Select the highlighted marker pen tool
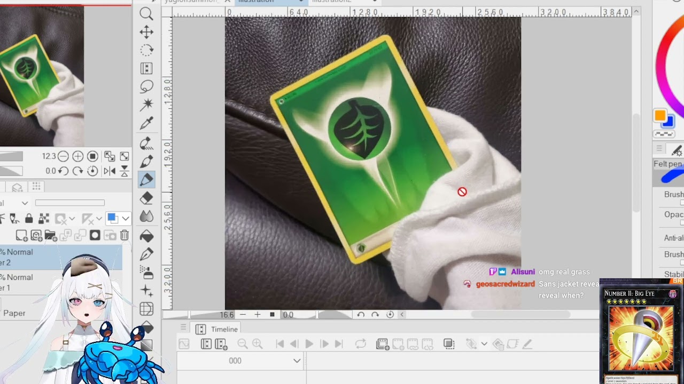This screenshot has height=384, width=684. tap(146, 180)
